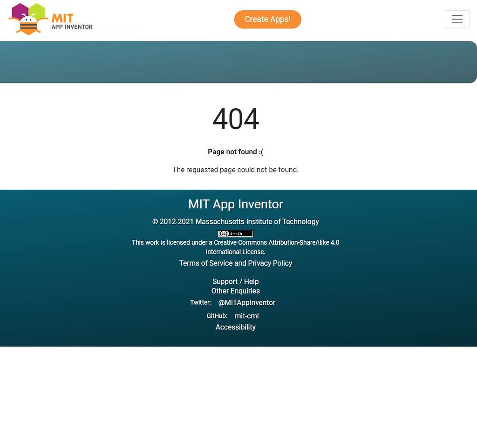Viewport: 477px width, 432px height.
Task: Click the Twitter handle @MITAppInventor
Action: pyautogui.click(x=246, y=302)
